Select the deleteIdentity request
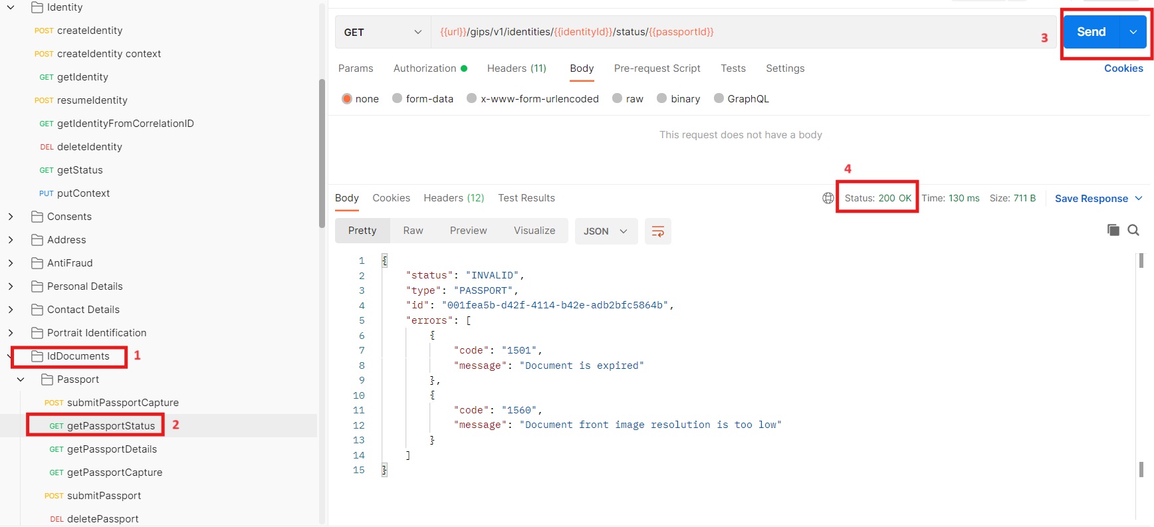The height and width of the screenshot is (527, 1154). pyautogui.click(x=80, y=147)
